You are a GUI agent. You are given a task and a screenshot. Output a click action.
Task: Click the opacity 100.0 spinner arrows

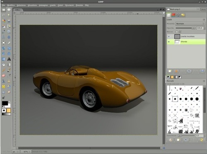[205, 28]
